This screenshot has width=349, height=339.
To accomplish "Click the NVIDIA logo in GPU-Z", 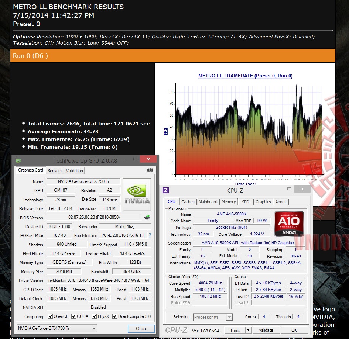I will 137,194.
